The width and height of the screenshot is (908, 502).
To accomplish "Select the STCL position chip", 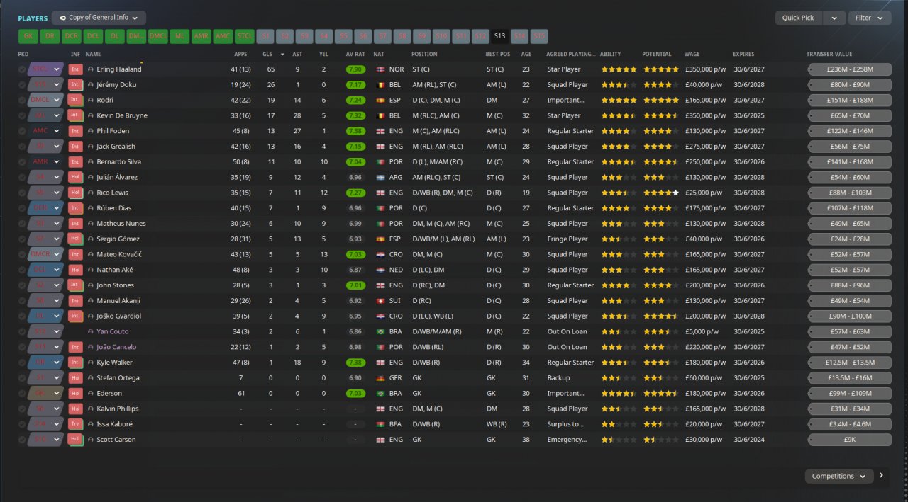I will pyautogui.click(x=245, y=36).
